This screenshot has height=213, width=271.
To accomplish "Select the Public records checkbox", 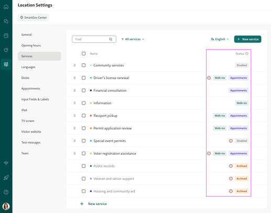I will click(84, 166).
